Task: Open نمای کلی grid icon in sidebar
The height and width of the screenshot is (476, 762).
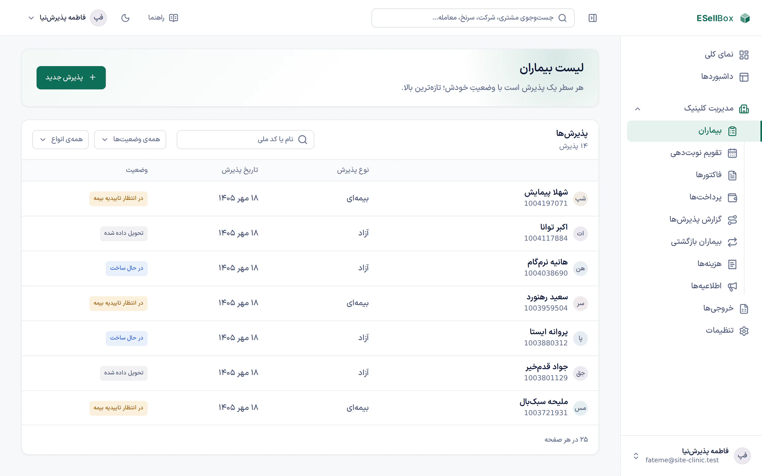Action: [x=744, y=55]
